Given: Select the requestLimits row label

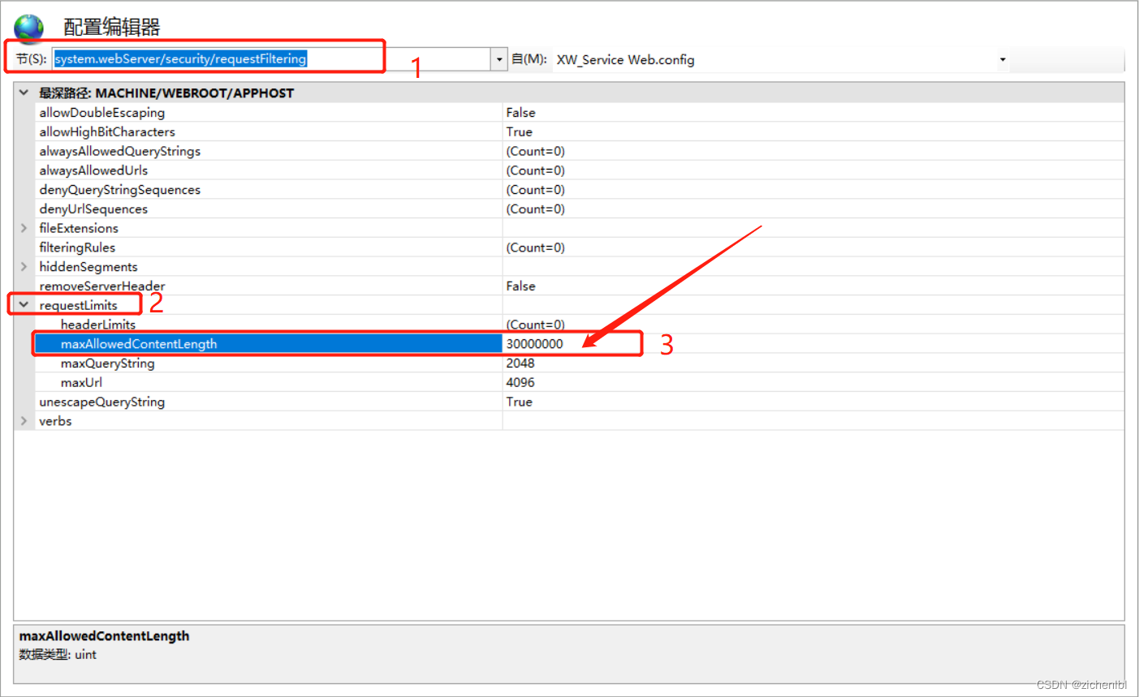Looking at the screenshot, I should (79, 305).
